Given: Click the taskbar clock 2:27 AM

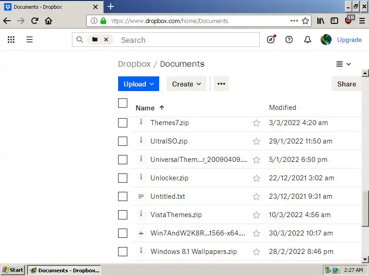Looking at the screenshot, I should [x=353, y=270].
